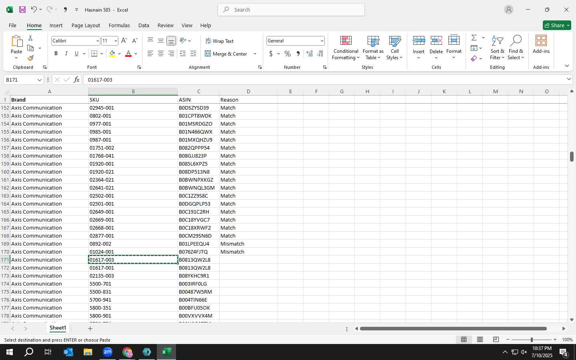Toggle Wrap Text
Screen dimensions: 576x360
coord(220,41)
